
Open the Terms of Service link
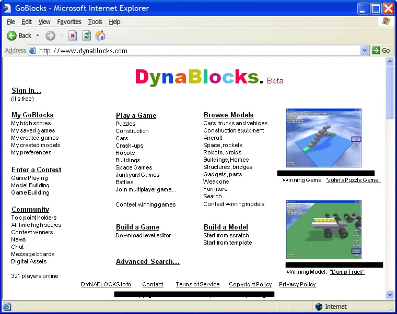pyautogui.click(x=197, y=284)
